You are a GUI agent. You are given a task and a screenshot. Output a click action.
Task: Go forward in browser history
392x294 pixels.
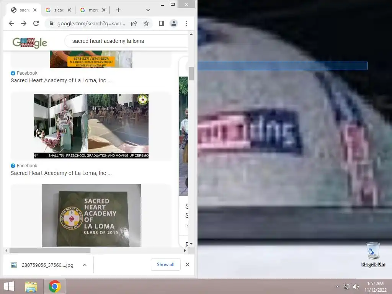[24, 23]
